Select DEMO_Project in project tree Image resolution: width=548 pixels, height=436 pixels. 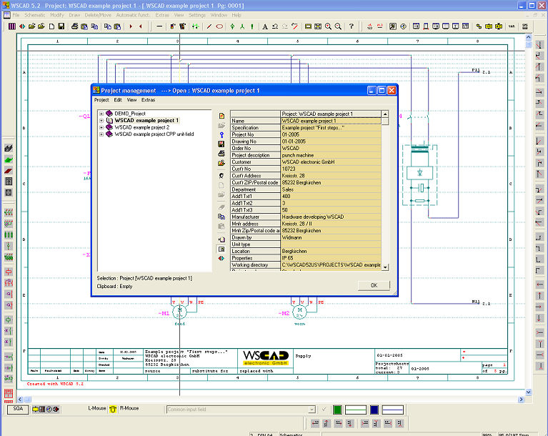coord(129,114)
